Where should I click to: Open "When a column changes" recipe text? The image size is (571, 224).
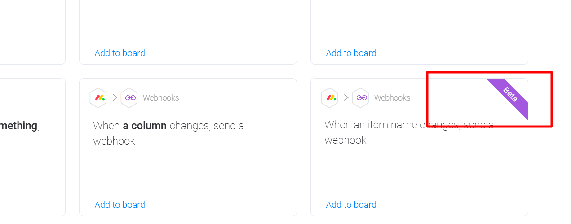coord(168,133)
